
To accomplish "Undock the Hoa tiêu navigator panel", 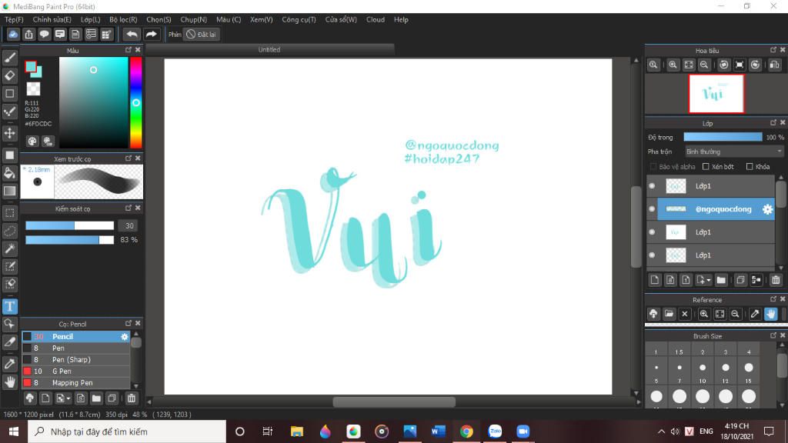I will click(773, 50).
